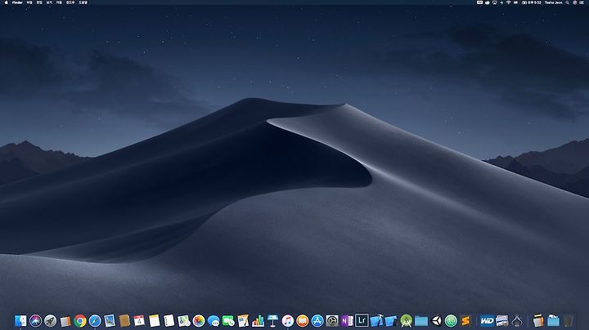
Task: Open Google Chrome in the dock
Action: pyautogui.click(x=80, y=321)
